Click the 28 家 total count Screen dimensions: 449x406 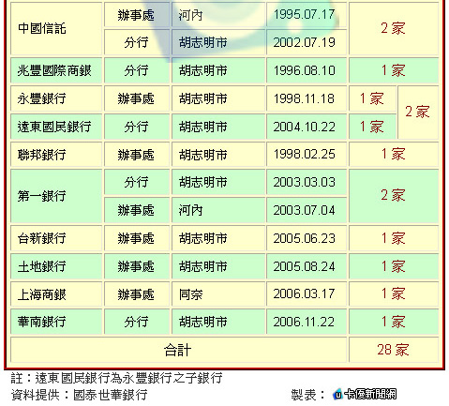(394, 350)
